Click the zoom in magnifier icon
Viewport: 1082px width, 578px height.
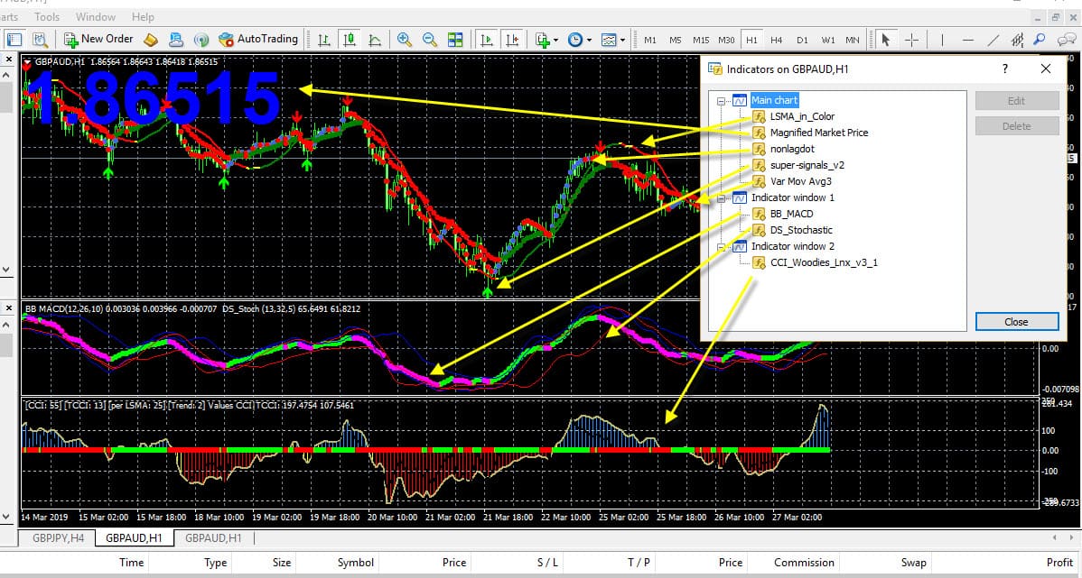(405, 40)
